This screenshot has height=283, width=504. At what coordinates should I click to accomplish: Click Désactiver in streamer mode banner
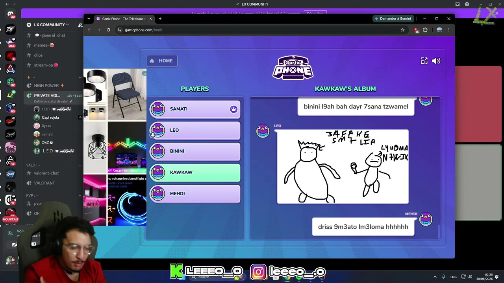click(x=315, y=13)
